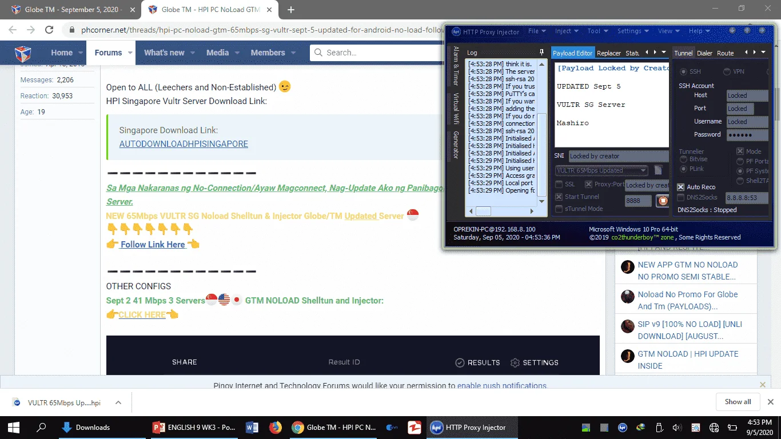Image resolution: width=781 pixels, height=439 pixels.
Task: Toggle the SSL checkbox
Action: point(559,184)
